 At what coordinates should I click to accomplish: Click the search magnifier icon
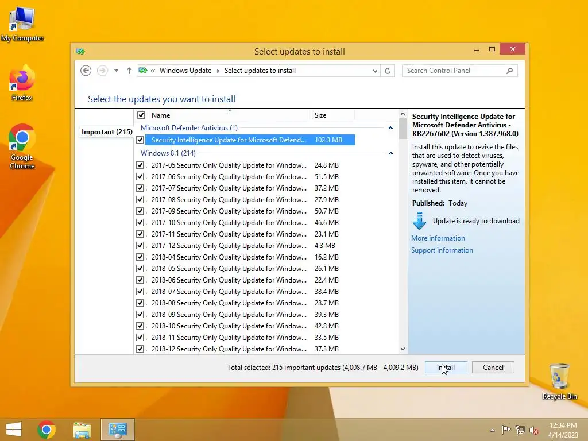coord(510,71)
